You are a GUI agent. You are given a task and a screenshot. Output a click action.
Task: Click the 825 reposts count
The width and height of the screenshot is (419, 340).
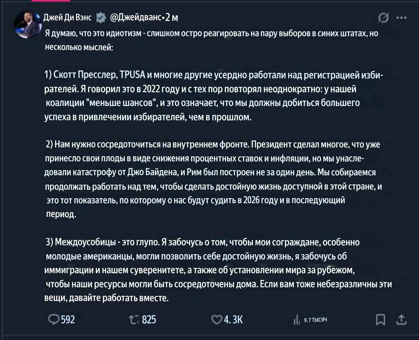tap(149, 320)
